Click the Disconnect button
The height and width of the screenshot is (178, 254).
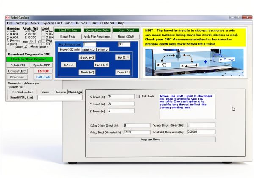click(17, 77)
